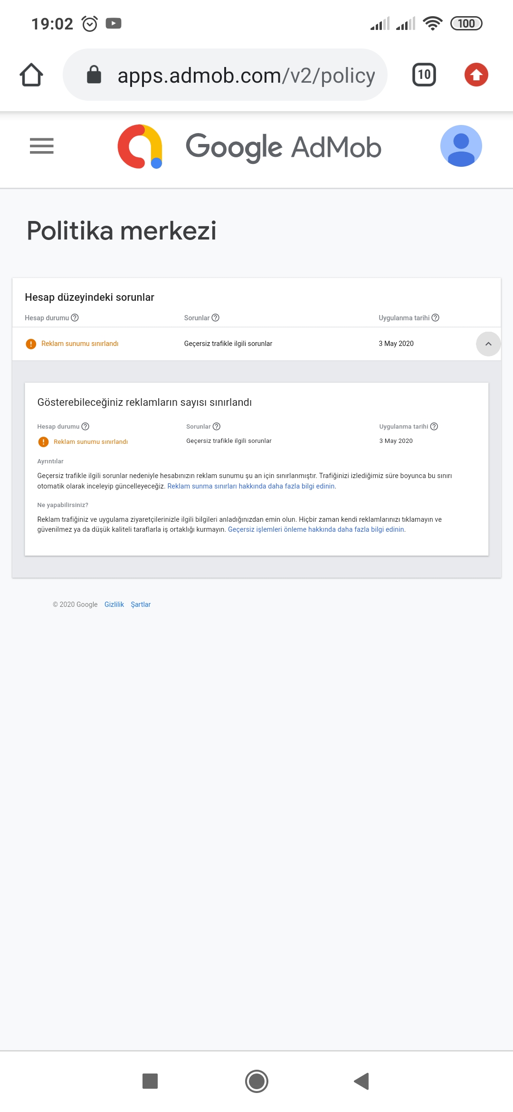Tap the browser home icon
The width and height of the screenshot is (513, 1112).
point(31,75)
